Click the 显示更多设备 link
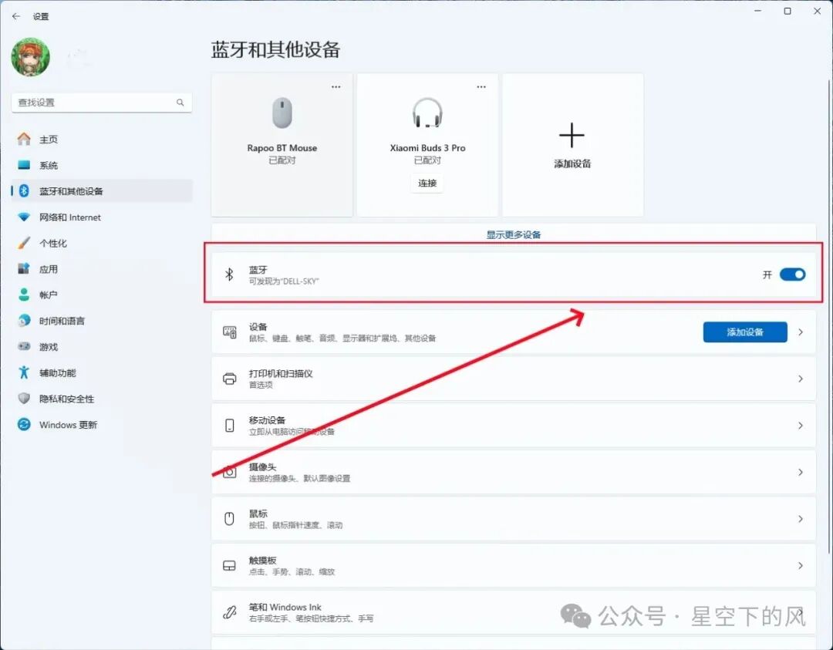 tap(514, 234)
